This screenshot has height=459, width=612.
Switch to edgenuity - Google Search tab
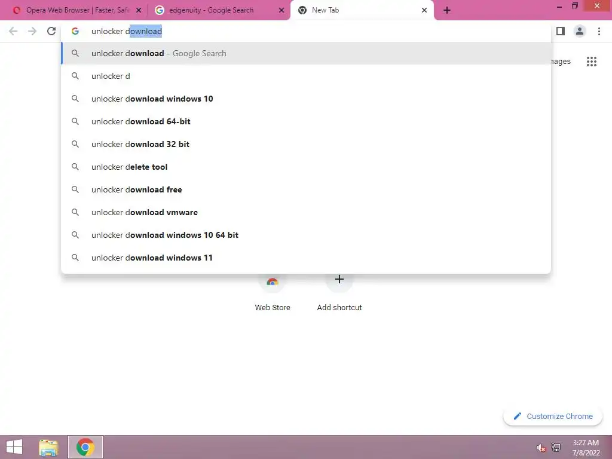[219, 10]
